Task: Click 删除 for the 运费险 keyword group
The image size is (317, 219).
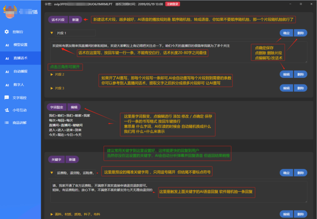Action: click(300, 173)
